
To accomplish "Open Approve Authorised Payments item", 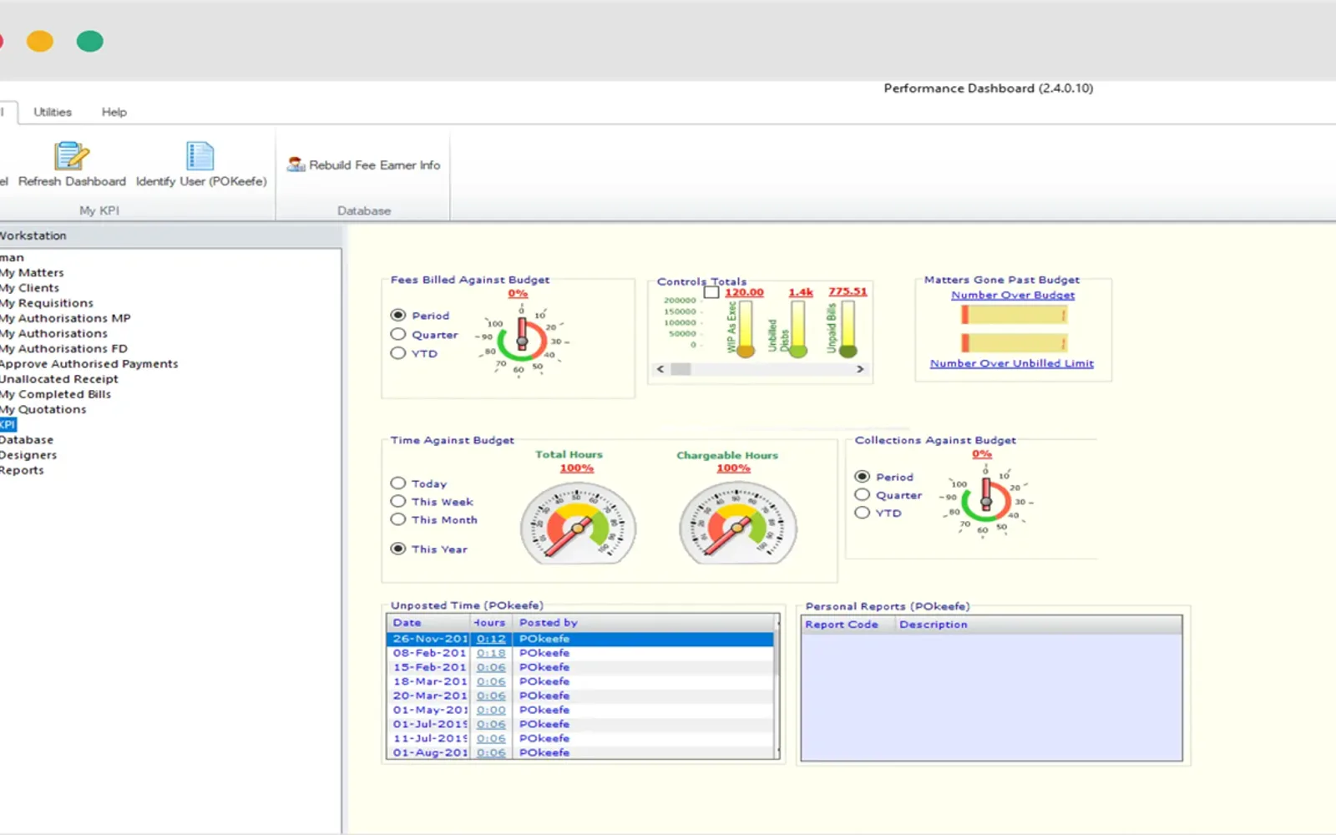I will pos(89,364).
